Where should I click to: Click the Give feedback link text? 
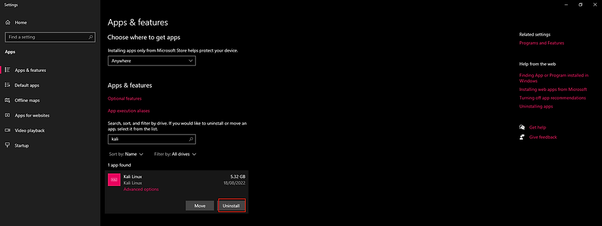point(542,137)
